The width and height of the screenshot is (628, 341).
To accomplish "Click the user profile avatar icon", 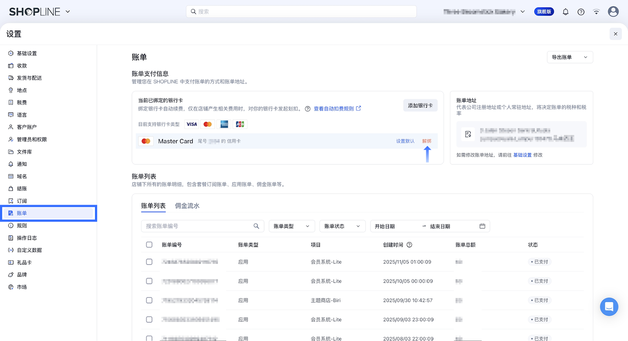I will pos(613,12).
